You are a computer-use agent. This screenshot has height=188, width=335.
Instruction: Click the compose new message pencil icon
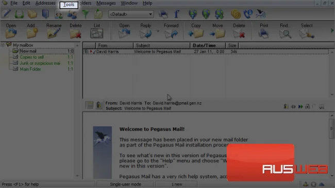(x=6, y=14)
